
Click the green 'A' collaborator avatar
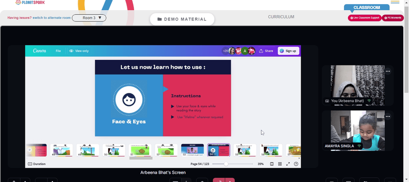(245, 51)
